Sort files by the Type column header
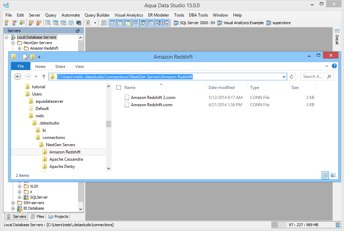This screenshot has height=231, width=344. pyautogui.click(x=255, y=88)
